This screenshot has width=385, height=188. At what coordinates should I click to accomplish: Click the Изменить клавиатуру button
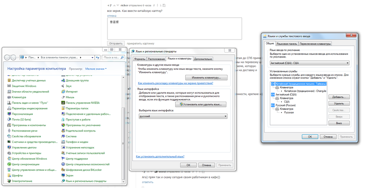pyautogui.click(x=206, y=78)
